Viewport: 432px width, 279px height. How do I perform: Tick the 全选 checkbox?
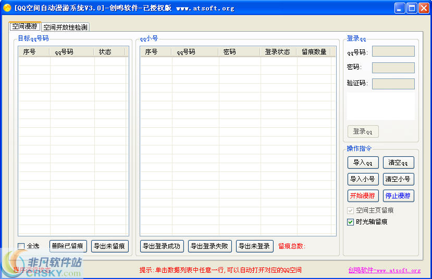coord(21,246)
